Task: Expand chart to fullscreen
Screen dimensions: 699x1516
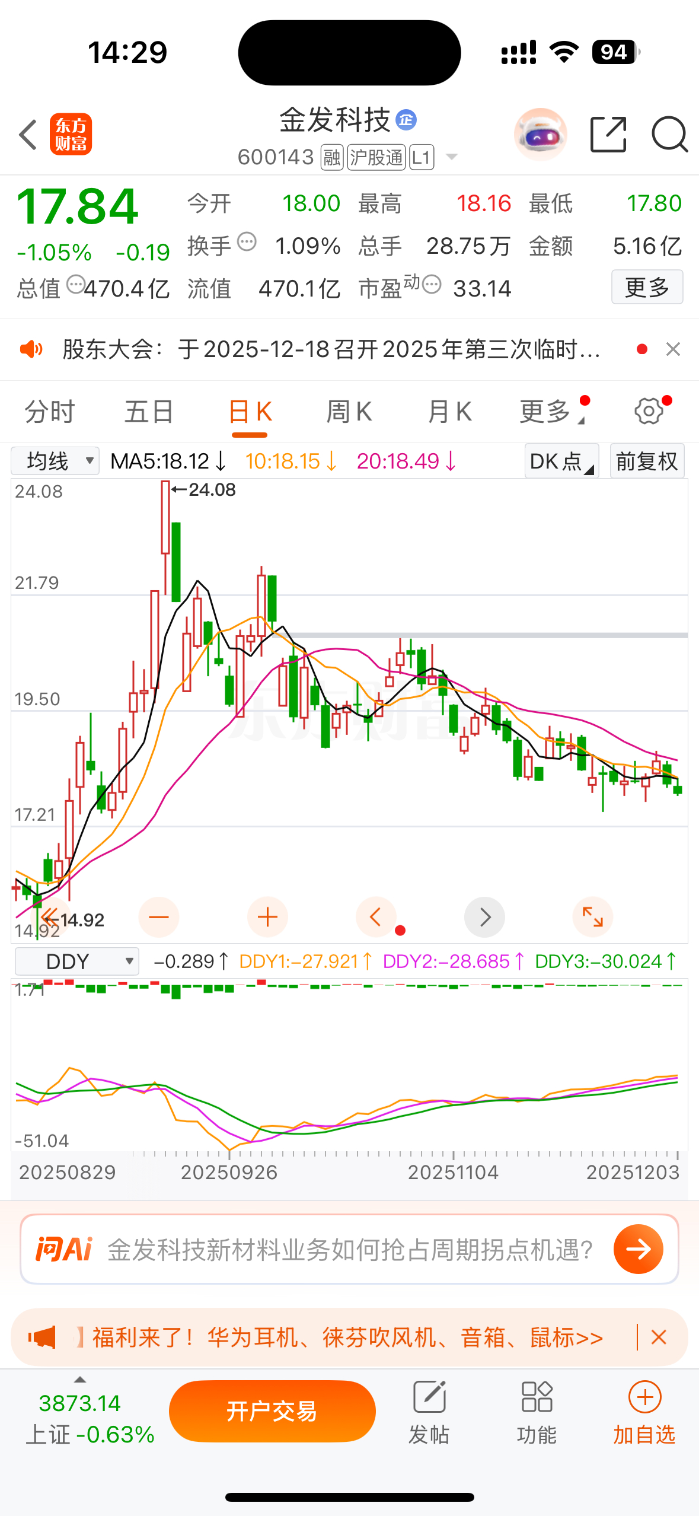Action: (593, 917)
